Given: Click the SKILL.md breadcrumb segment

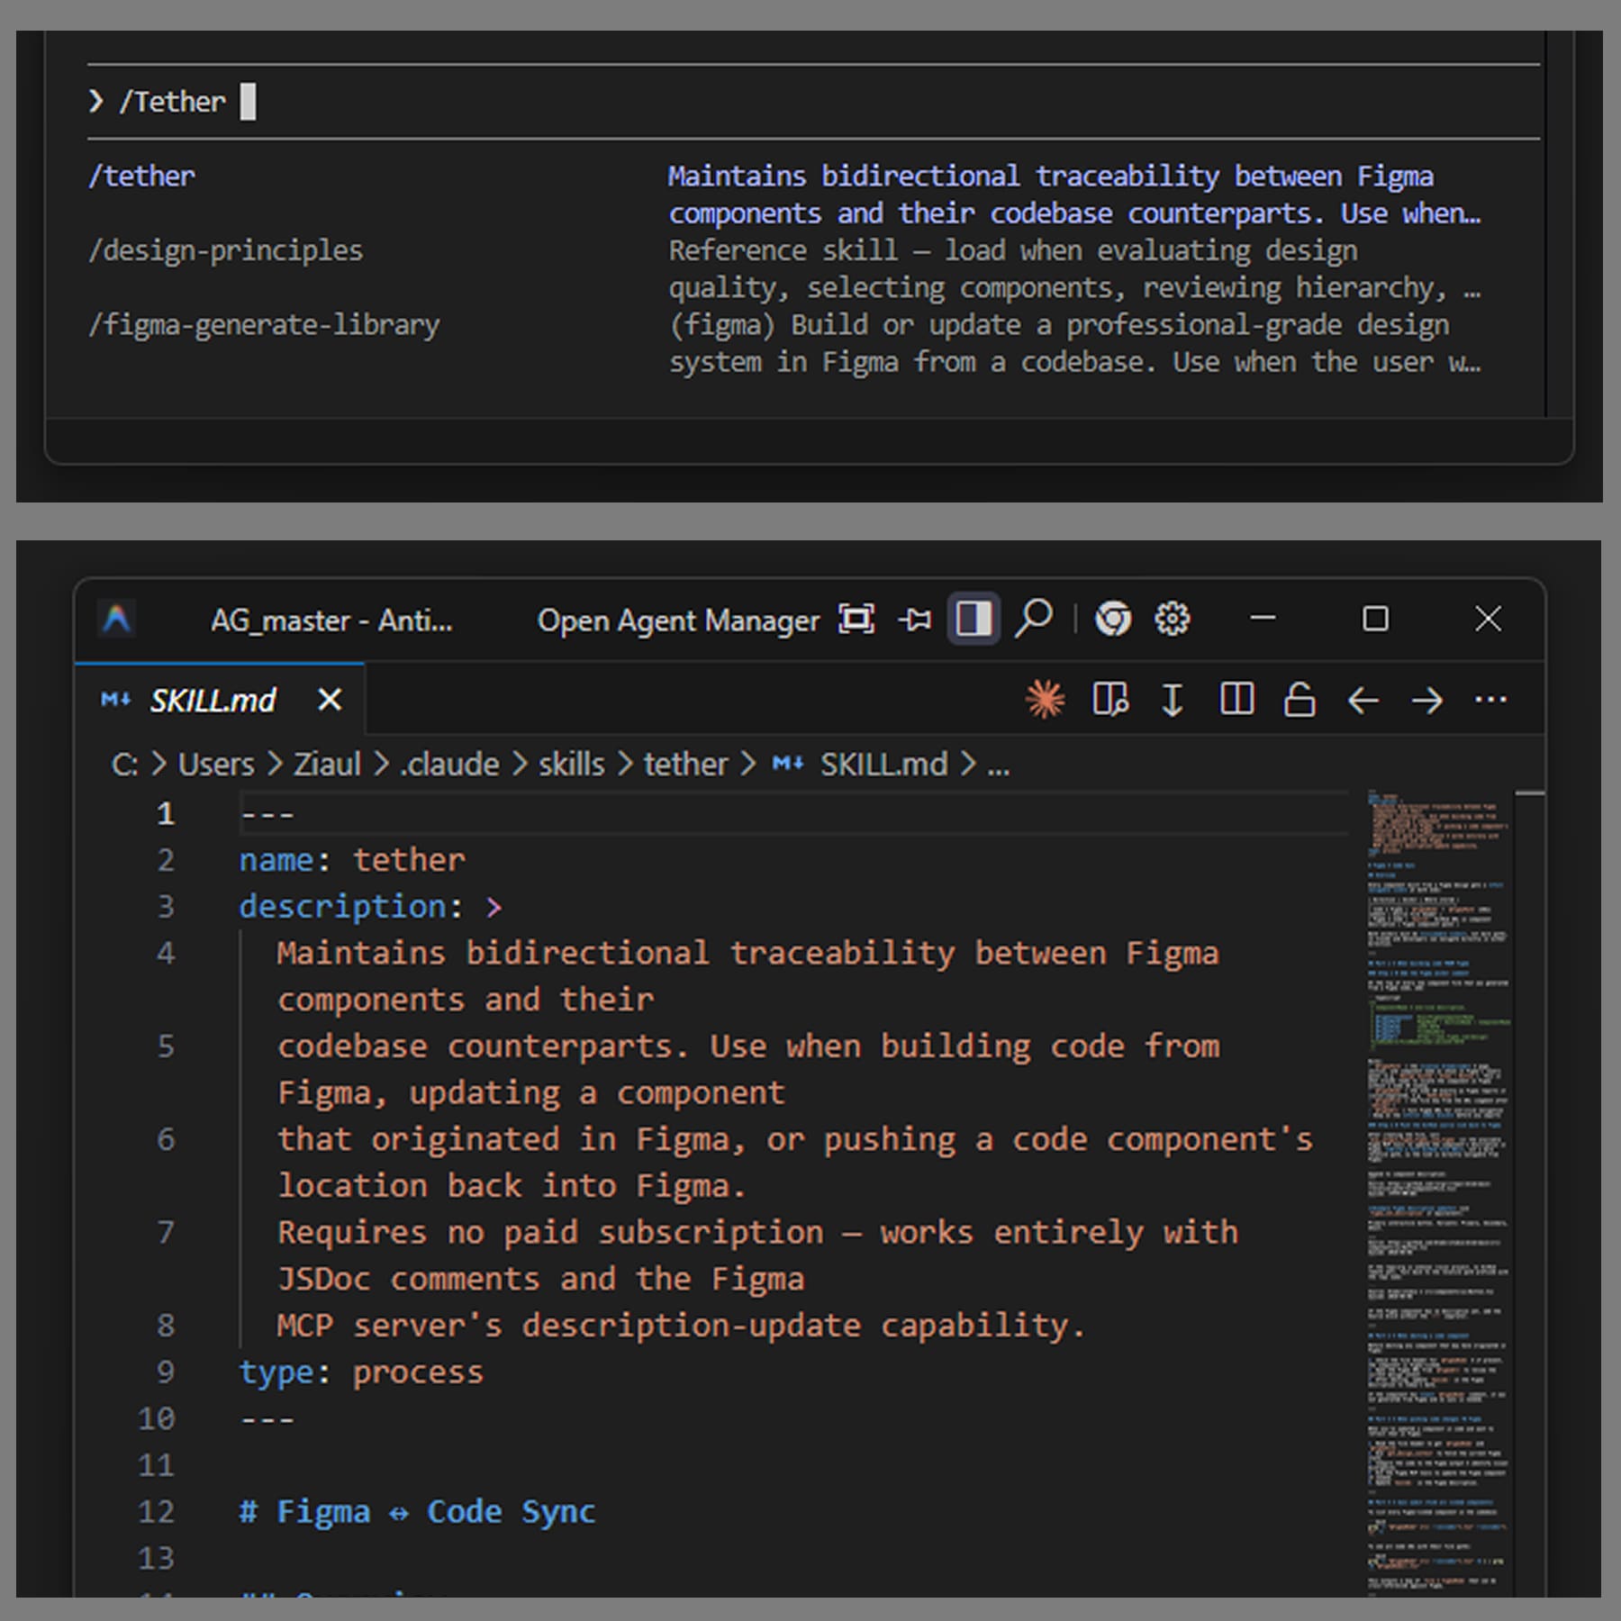Looking at the screenshot, I should click(x=883, y=765).
